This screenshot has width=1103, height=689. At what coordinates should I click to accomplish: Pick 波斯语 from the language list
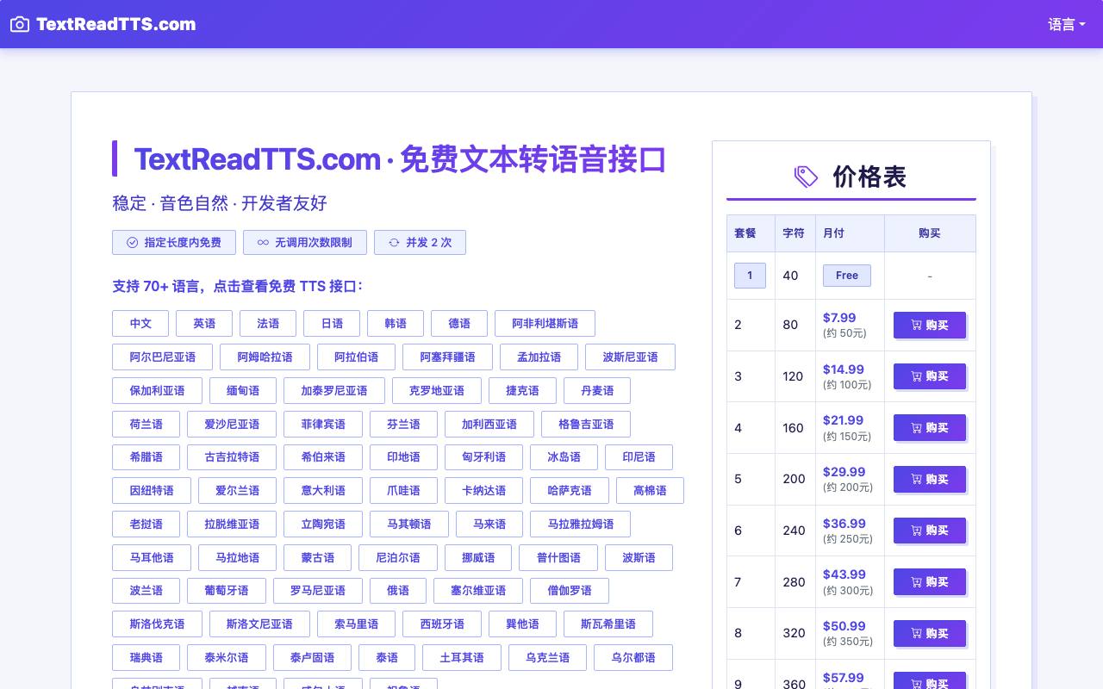point(639,558)
